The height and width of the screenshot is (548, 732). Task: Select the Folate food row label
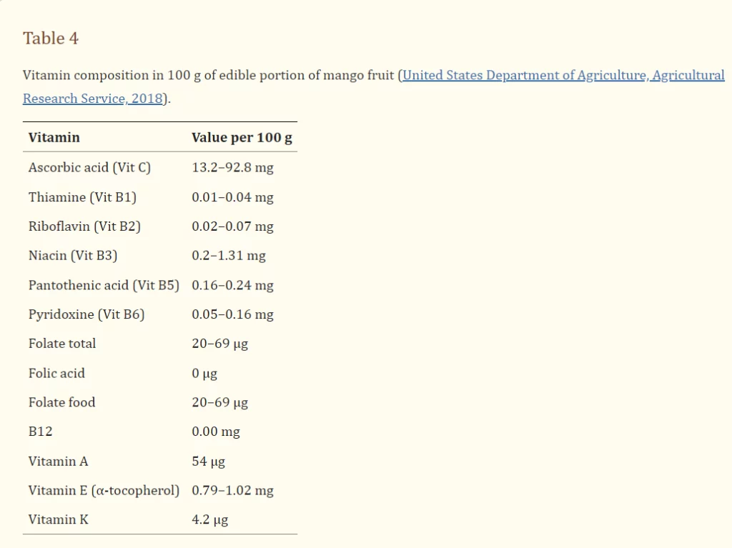[61, 402]
